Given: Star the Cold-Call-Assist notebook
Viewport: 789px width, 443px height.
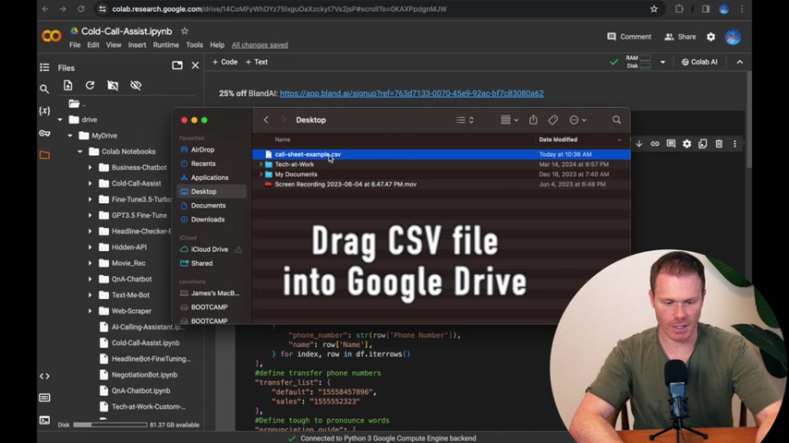Looking at the screenshot, I should [185, 31].
